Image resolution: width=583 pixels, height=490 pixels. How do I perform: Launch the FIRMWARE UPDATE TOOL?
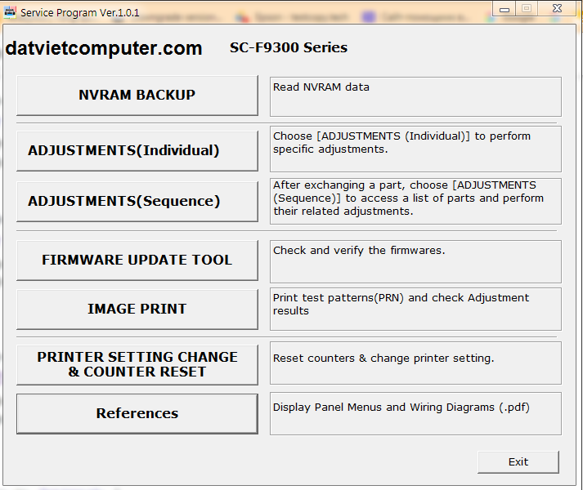[137, 261]
